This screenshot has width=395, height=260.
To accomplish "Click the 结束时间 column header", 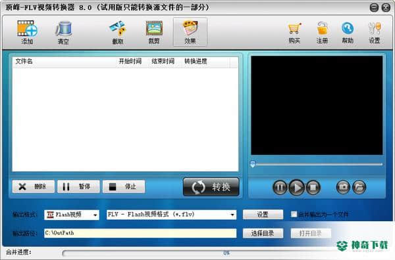I will click(x=163, y=61).
